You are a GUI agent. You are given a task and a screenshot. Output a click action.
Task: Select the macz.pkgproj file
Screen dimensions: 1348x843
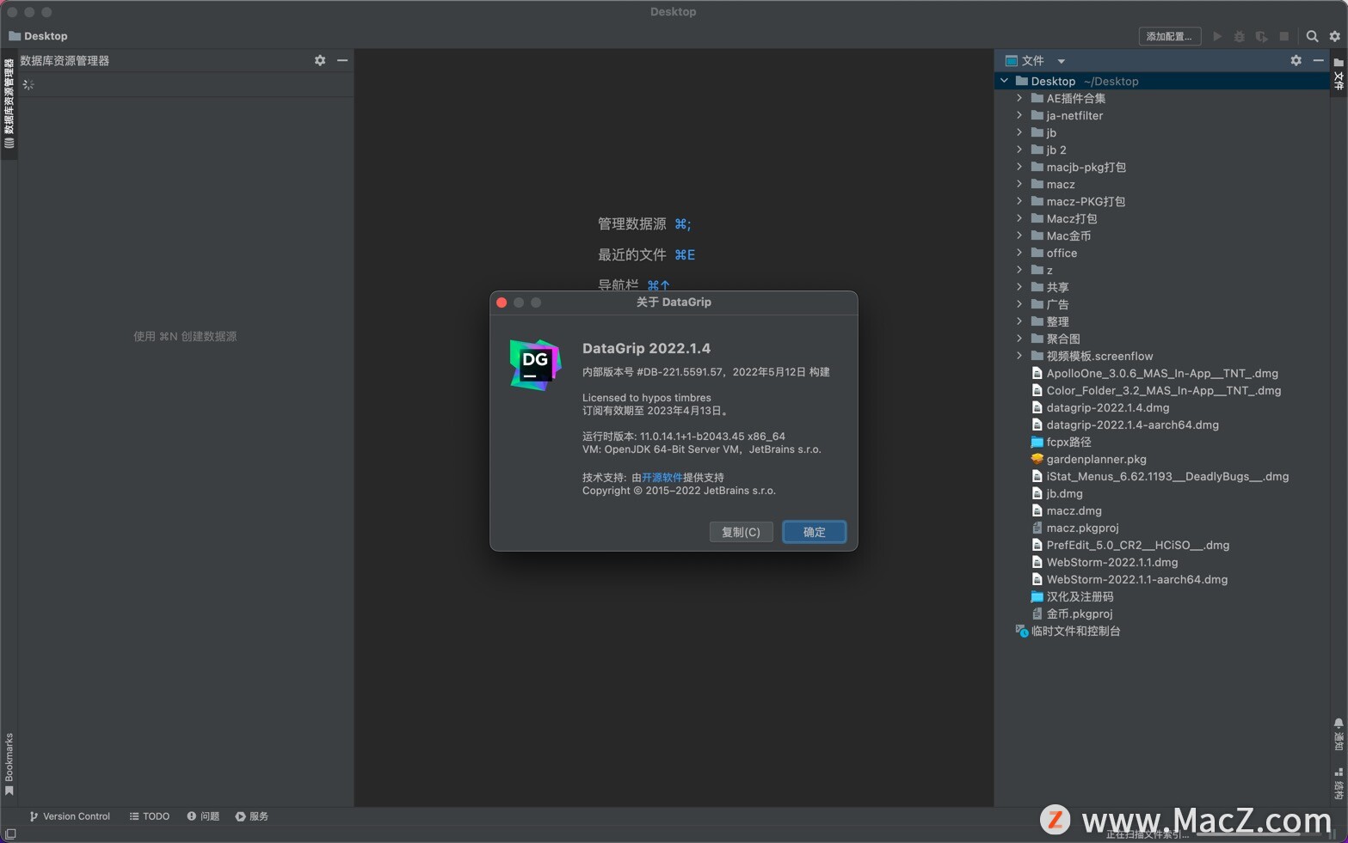1075,528
